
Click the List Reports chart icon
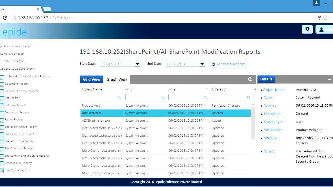click(x=2, y=98)
